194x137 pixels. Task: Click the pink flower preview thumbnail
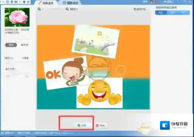[17, 17]
